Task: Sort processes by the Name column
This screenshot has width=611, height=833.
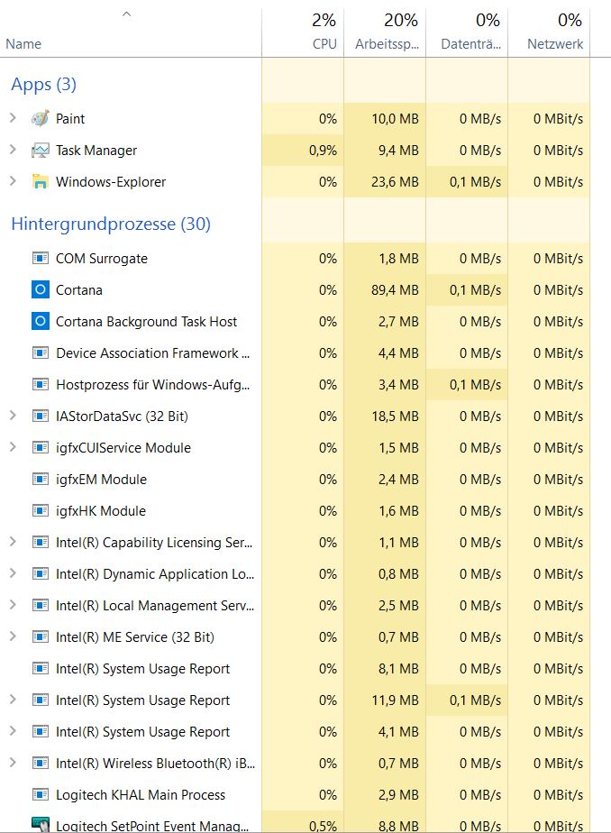Action: pyautogui.click(x=23, y=43)
